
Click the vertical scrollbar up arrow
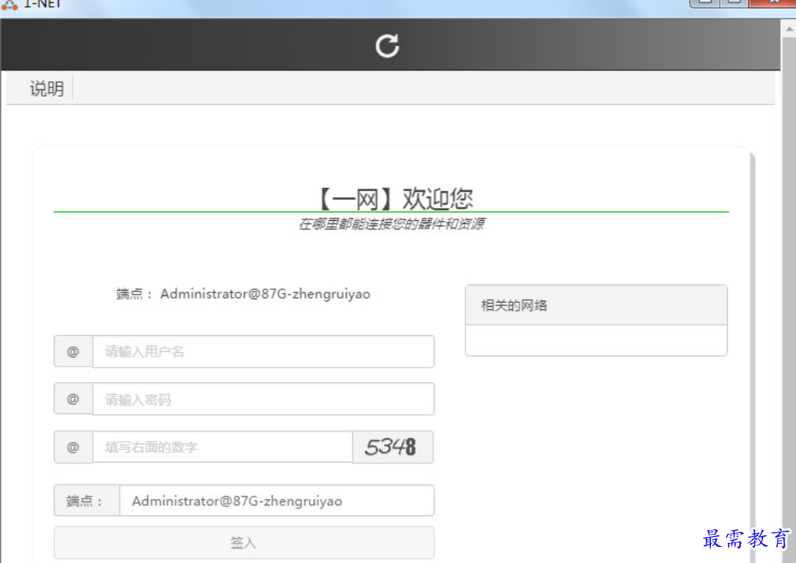coord(788,29)
